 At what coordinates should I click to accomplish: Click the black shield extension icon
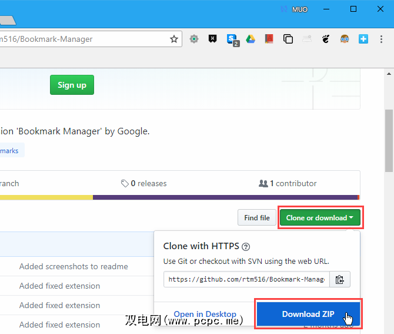[x=212, y=39]
